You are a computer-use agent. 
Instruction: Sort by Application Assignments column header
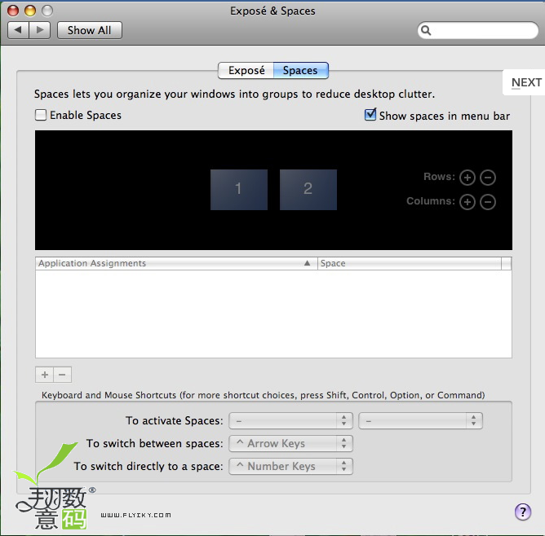point(176,263)
